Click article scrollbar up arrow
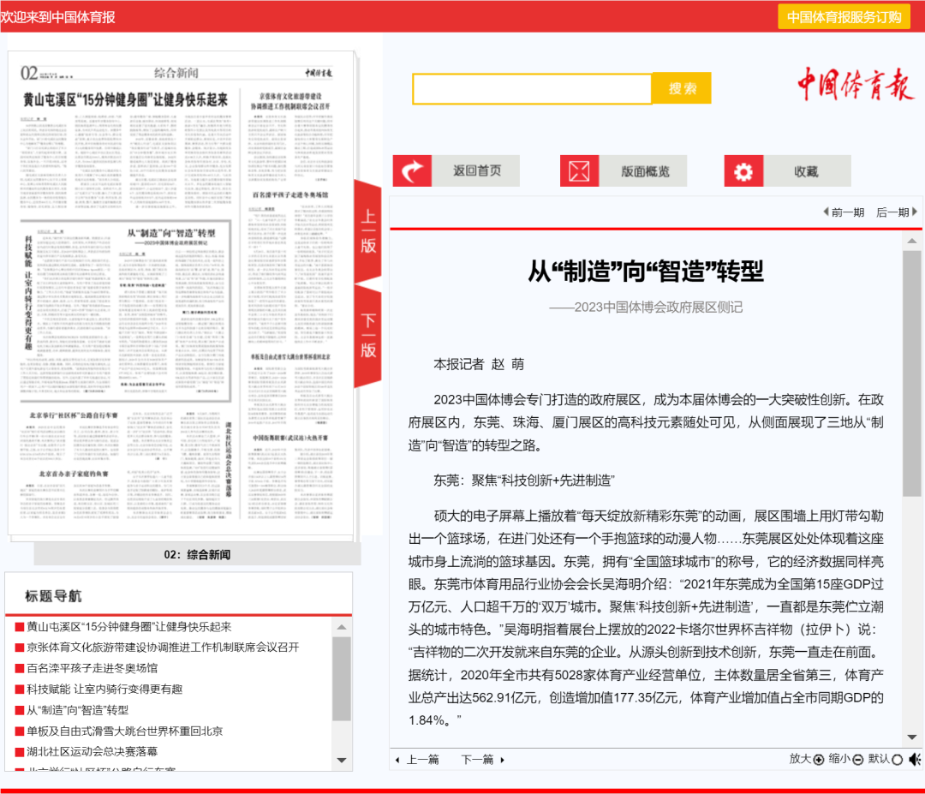This screenshot has height=794, width=925. 912,241
